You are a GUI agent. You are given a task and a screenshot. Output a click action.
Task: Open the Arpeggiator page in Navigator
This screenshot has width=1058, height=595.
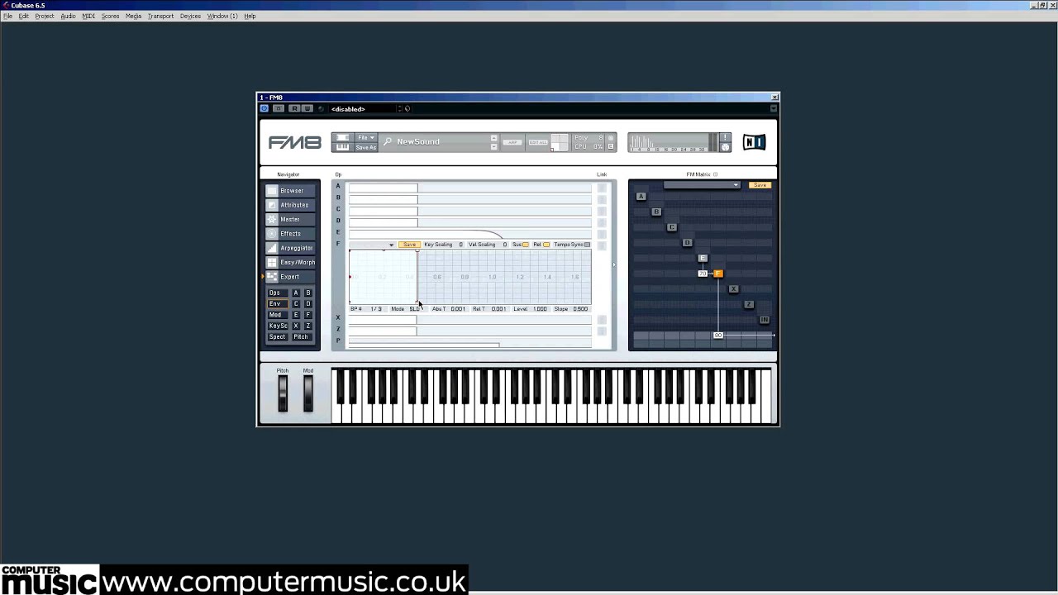tap(291, 248)
